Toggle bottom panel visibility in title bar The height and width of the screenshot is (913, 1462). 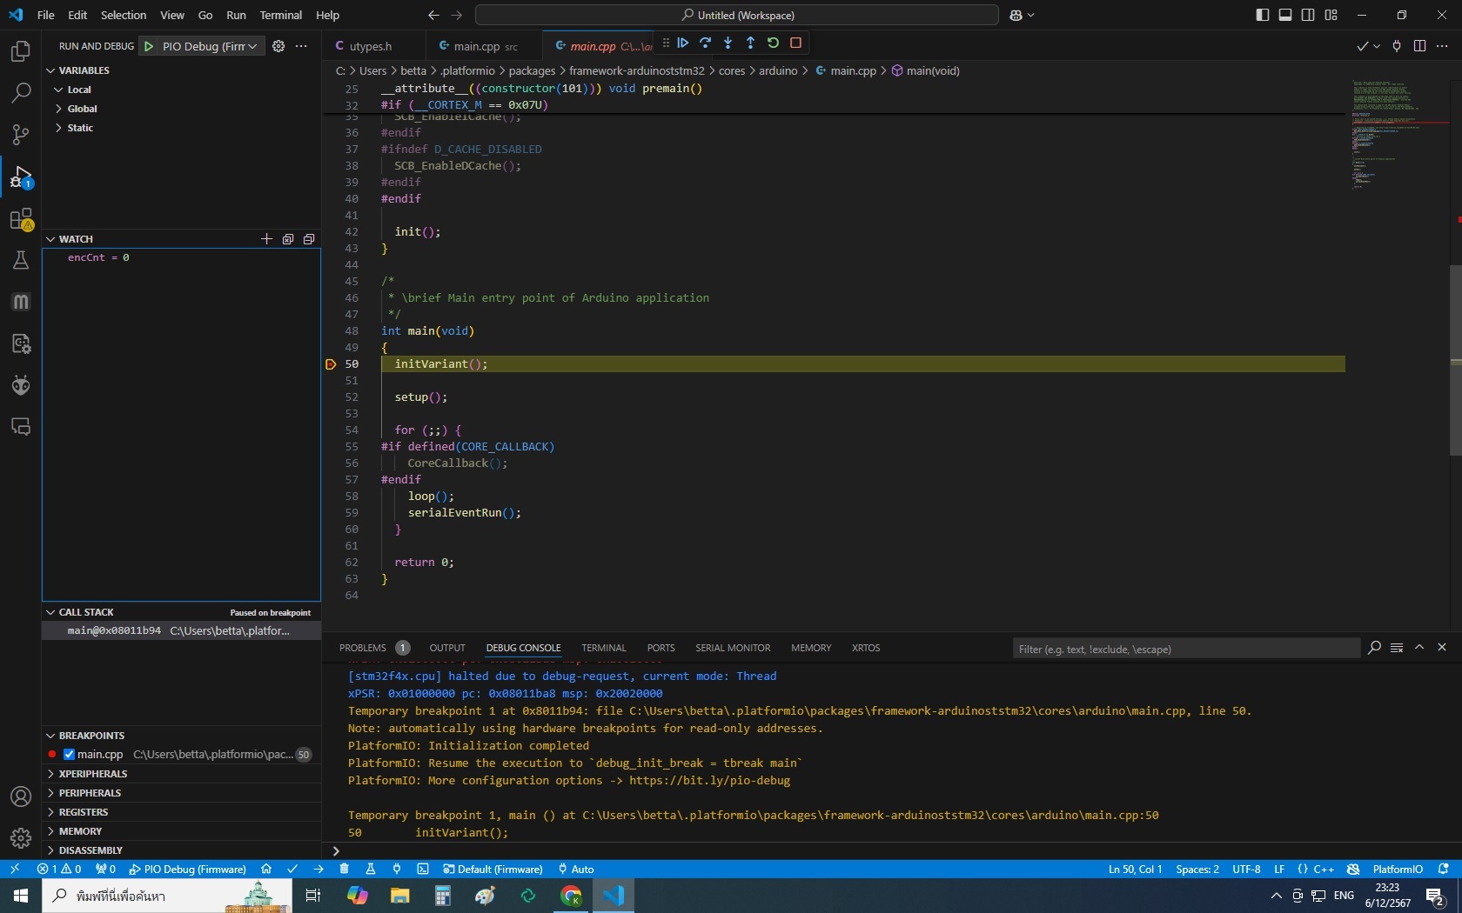click(1285, 15)
